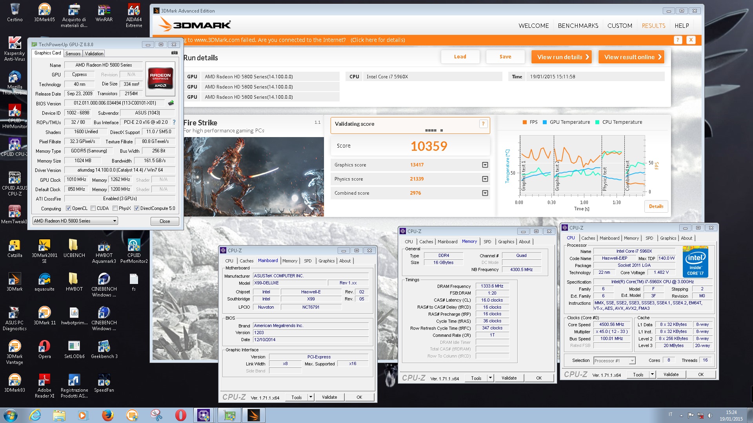Open the UCBENCH folder icon
This screenshot has width=753, height=423.
point(74,248)
